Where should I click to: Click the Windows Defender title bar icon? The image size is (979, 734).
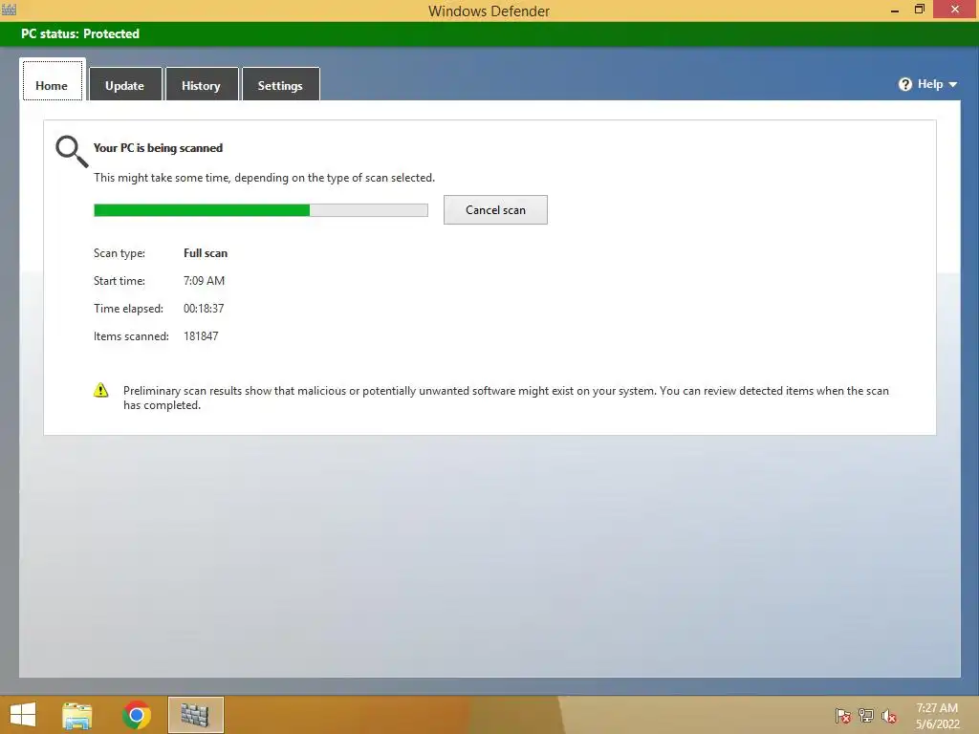point(9,10)
